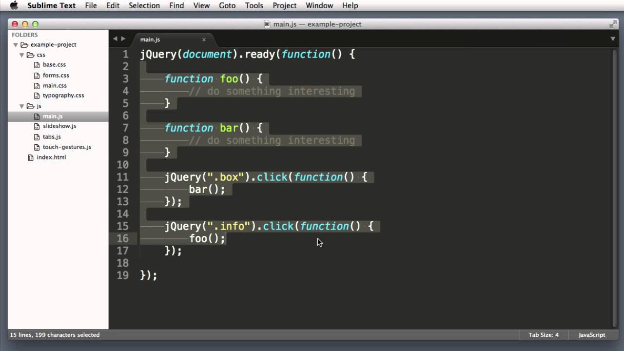The width and height of the screenshot is (624, 351).
Task: Open the View menu
Action: pos(201,6)
